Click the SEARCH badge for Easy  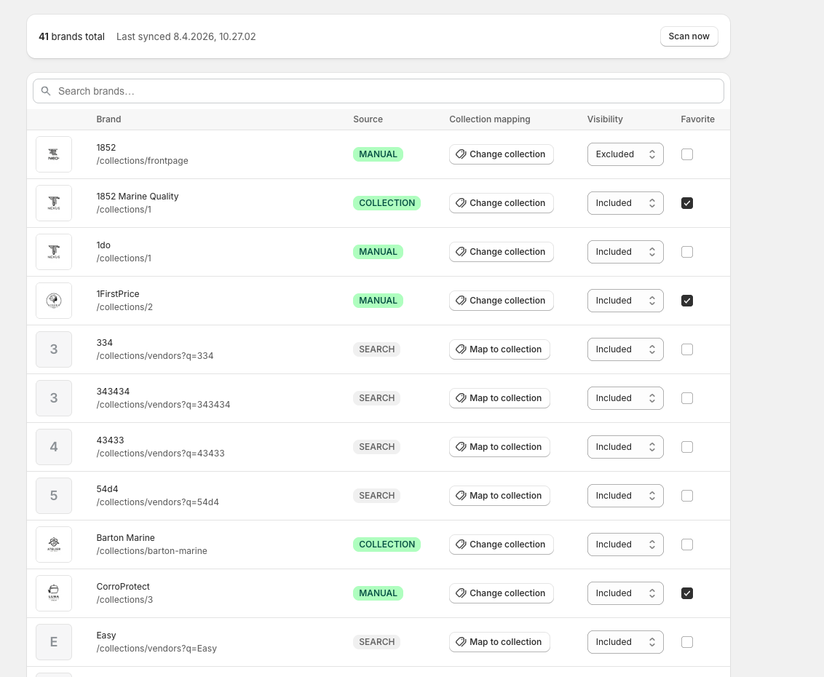click(x=377, y=642)
